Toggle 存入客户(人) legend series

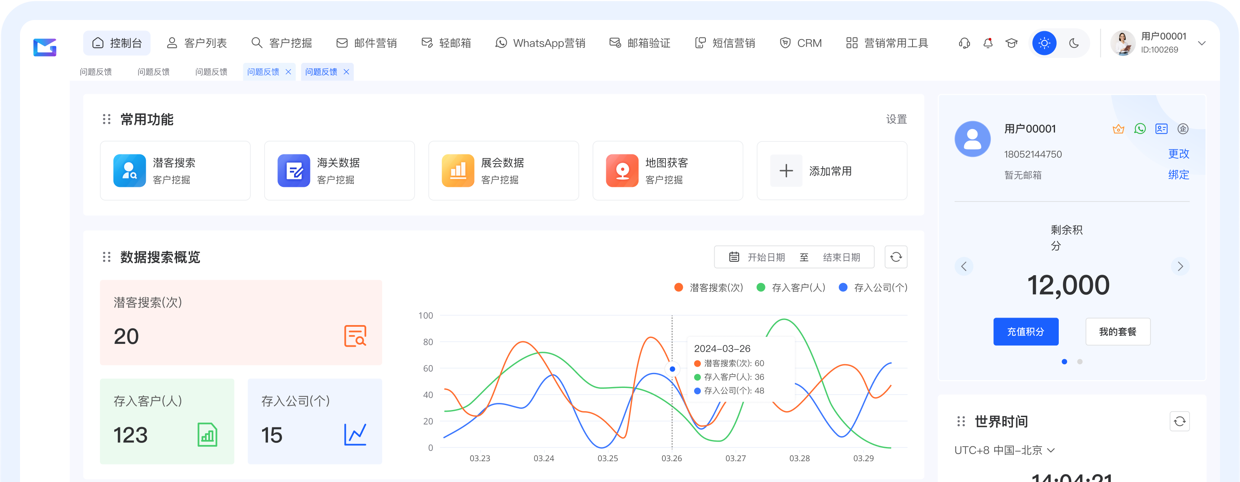pyautogui.click(x=791, y=288)
